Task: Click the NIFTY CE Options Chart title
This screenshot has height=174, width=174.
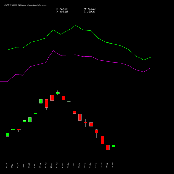Action: pyautogui.click(x=25, y=5)
